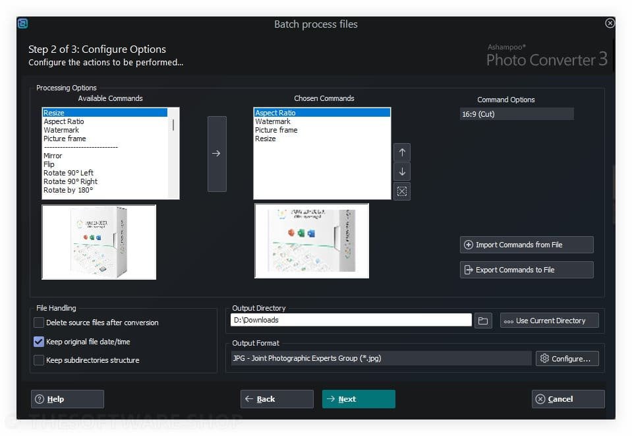
Task: Move selected command down with arrow
Action: (x=402, y=171)
